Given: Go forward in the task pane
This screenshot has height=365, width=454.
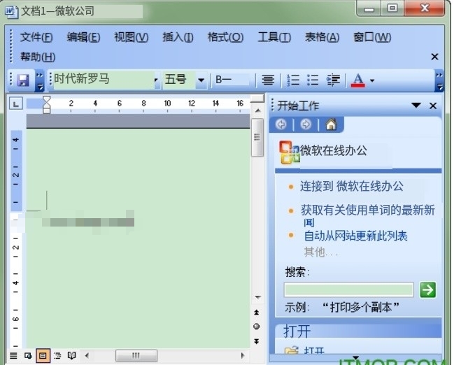Looking at the screenshot, I should pyautogui.click(x=306, y=124).
